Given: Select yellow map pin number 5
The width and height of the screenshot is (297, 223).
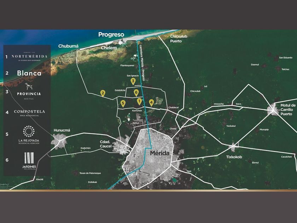Looking at the screenshot, I should coord(123,103).
